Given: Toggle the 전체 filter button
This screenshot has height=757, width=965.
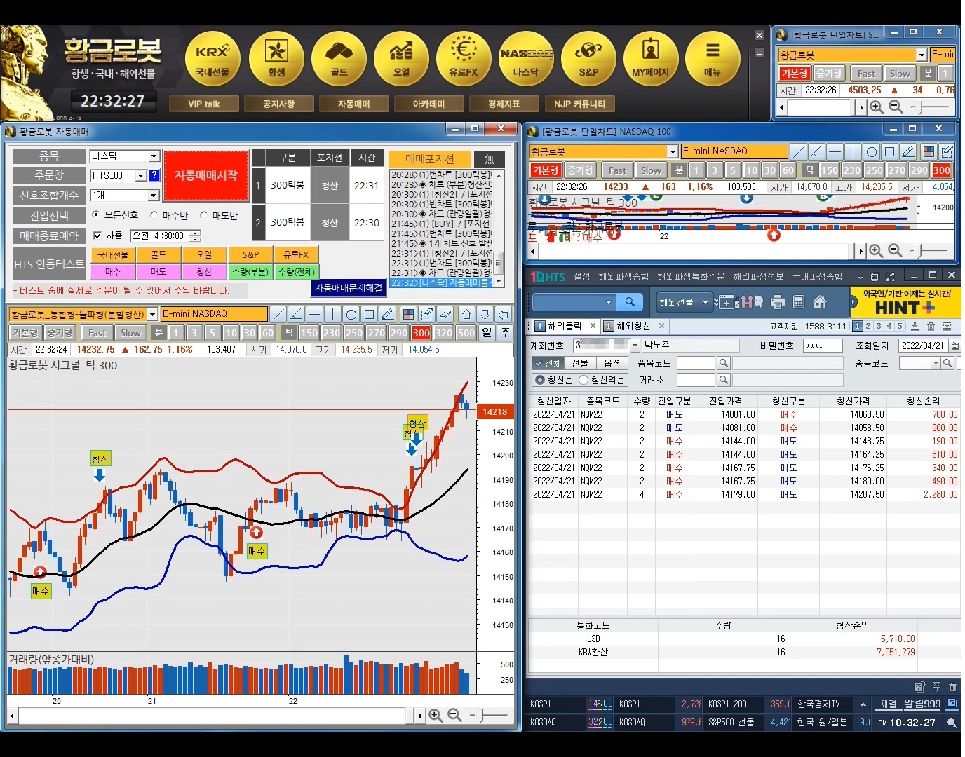Looking at the screenshot, I should click(x=548, y=363).
